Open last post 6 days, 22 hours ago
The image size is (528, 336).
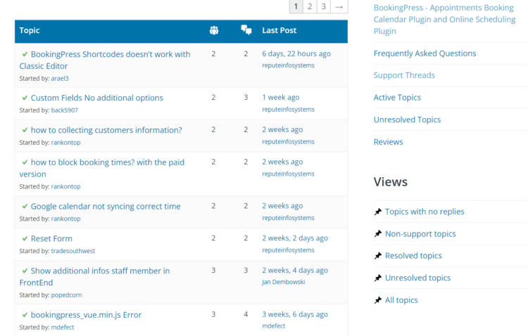point(296,54)
